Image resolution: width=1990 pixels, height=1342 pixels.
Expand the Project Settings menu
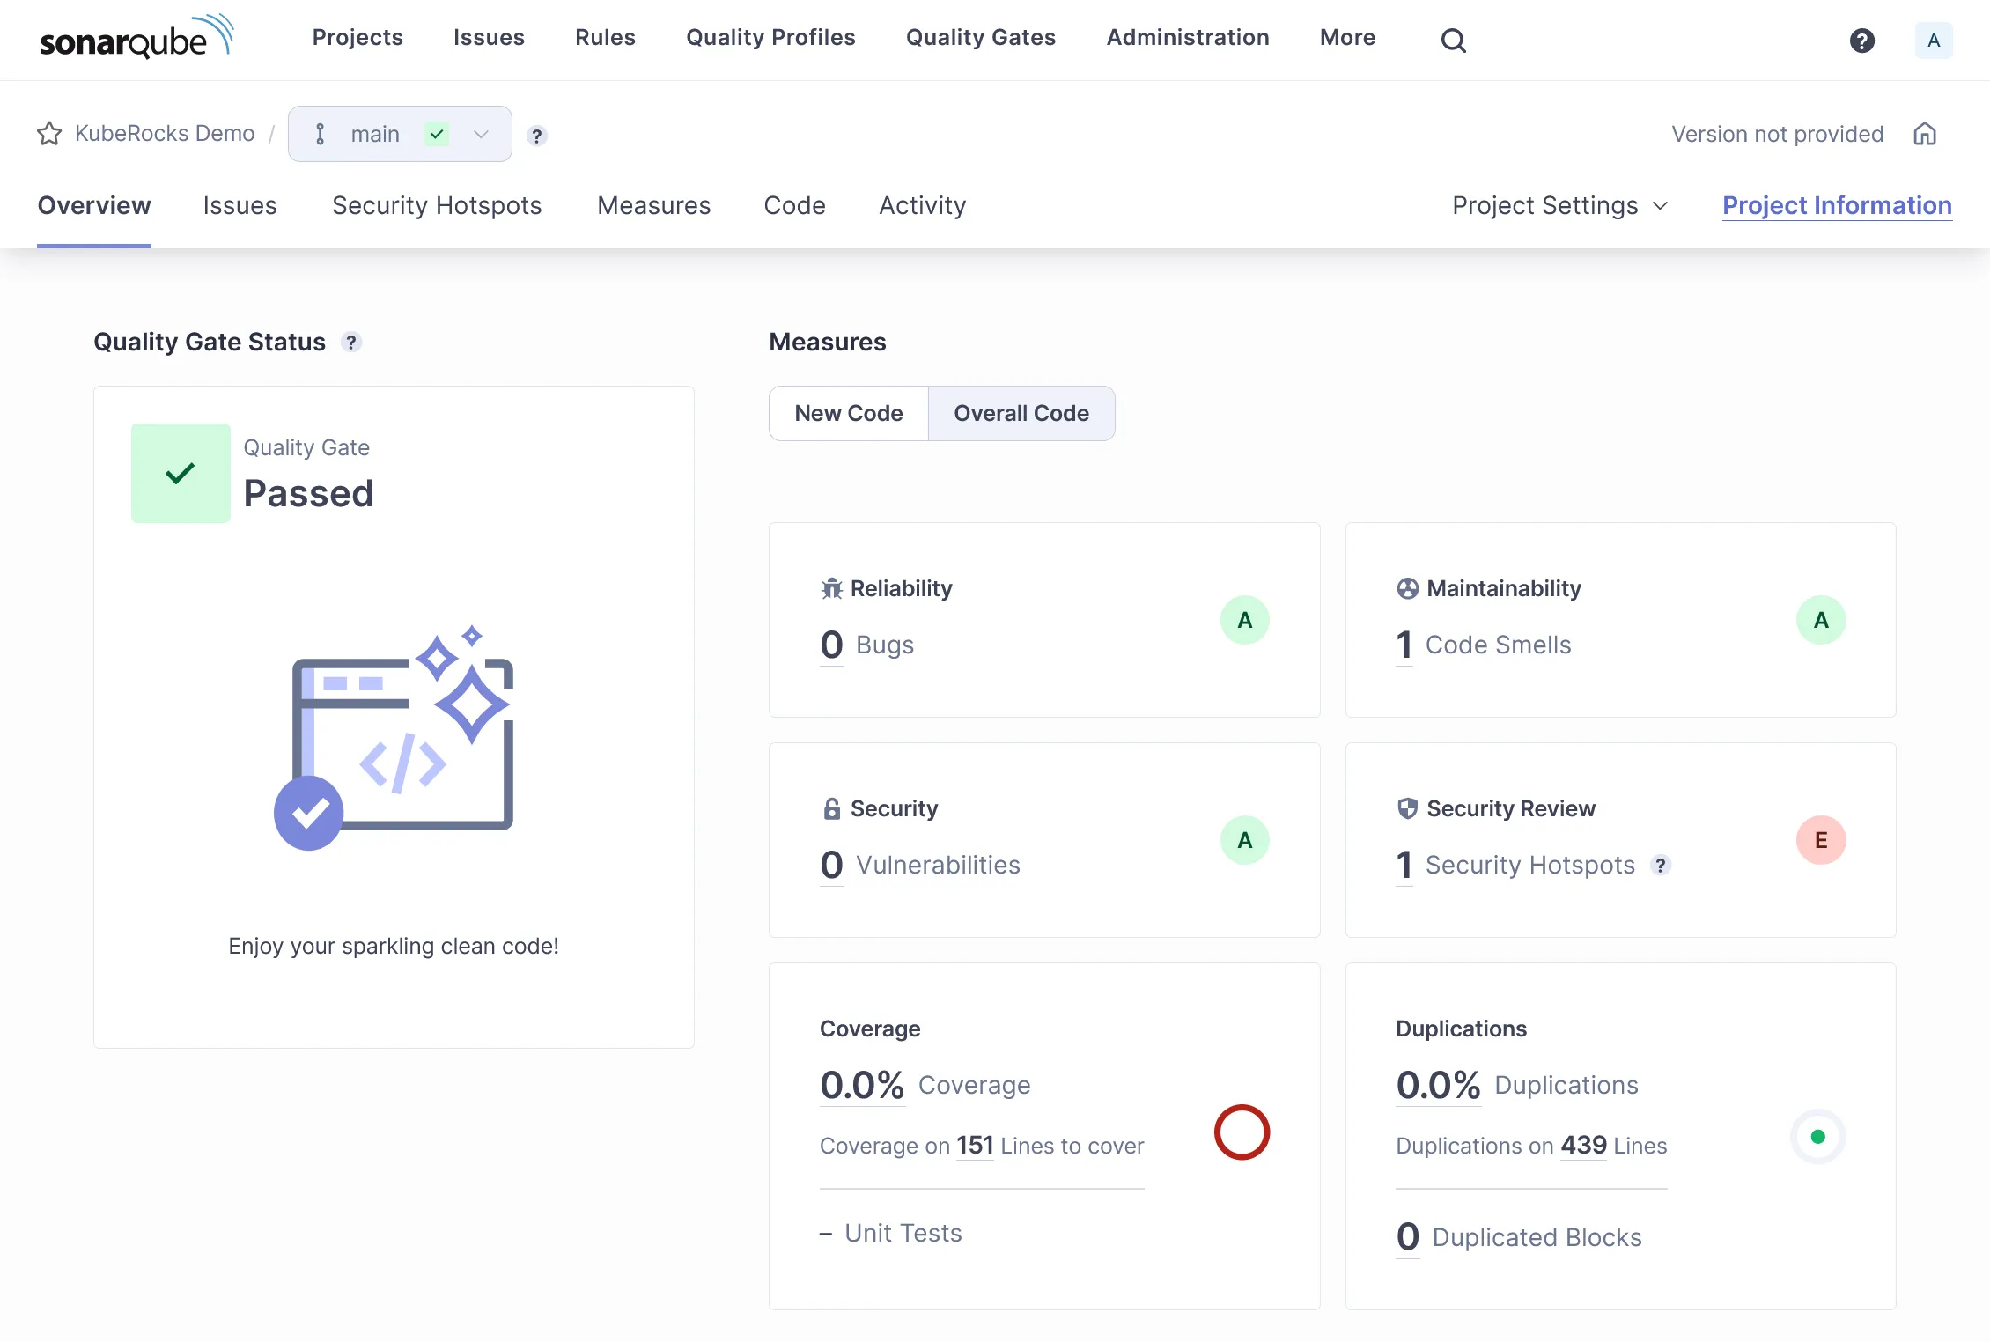1559,205
